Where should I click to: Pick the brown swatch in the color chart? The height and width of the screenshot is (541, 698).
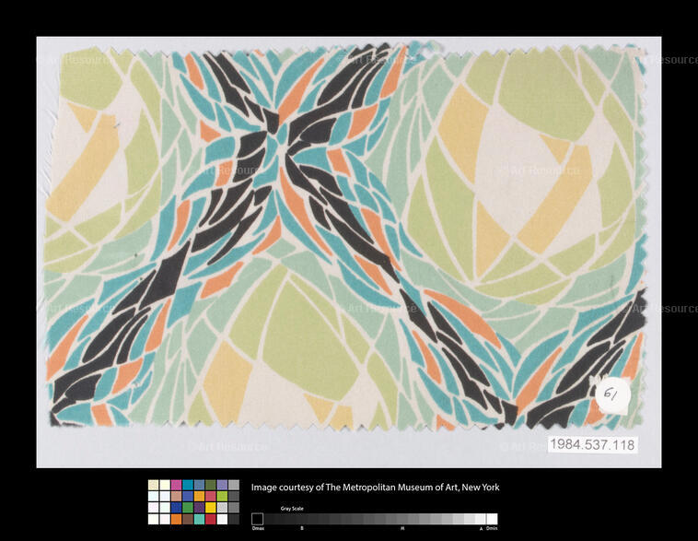point(188,519)
